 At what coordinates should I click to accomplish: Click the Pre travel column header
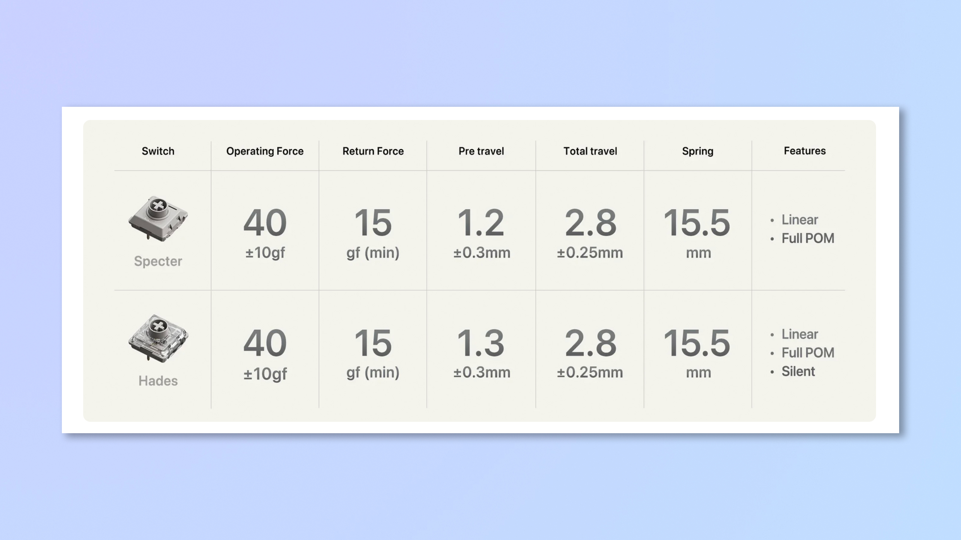(481, 151)
